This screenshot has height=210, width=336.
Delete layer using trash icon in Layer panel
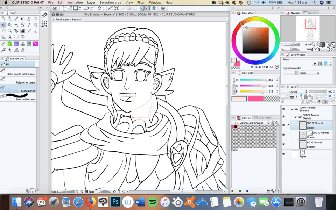(x=334, y=102)
